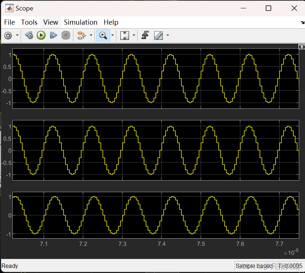
Task: Toggle the Triggers toolbar icon
Action: click(x=145, y=36)
